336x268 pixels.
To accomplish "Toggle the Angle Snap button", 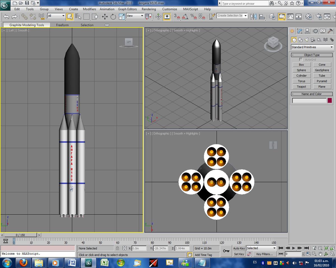I will (185, 17).
